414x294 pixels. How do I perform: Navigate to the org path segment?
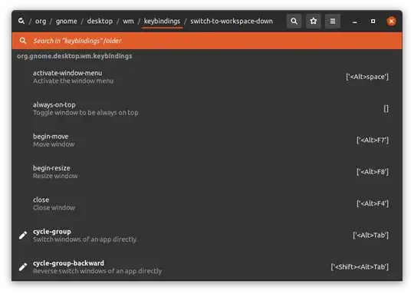click(41, 21)
